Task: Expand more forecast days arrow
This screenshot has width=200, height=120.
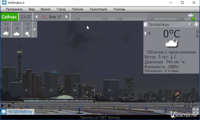Action: tap(35, 29)
